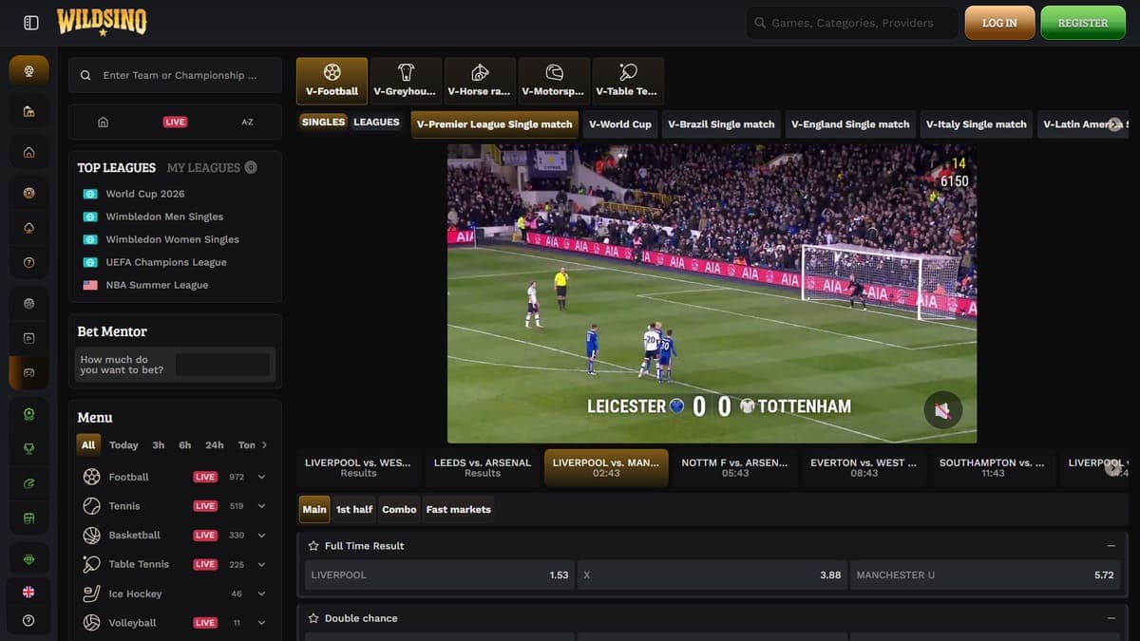Collapse the Double chance market
The height and width of the screenshot is (641, 1140).
tap(1111, 618)
